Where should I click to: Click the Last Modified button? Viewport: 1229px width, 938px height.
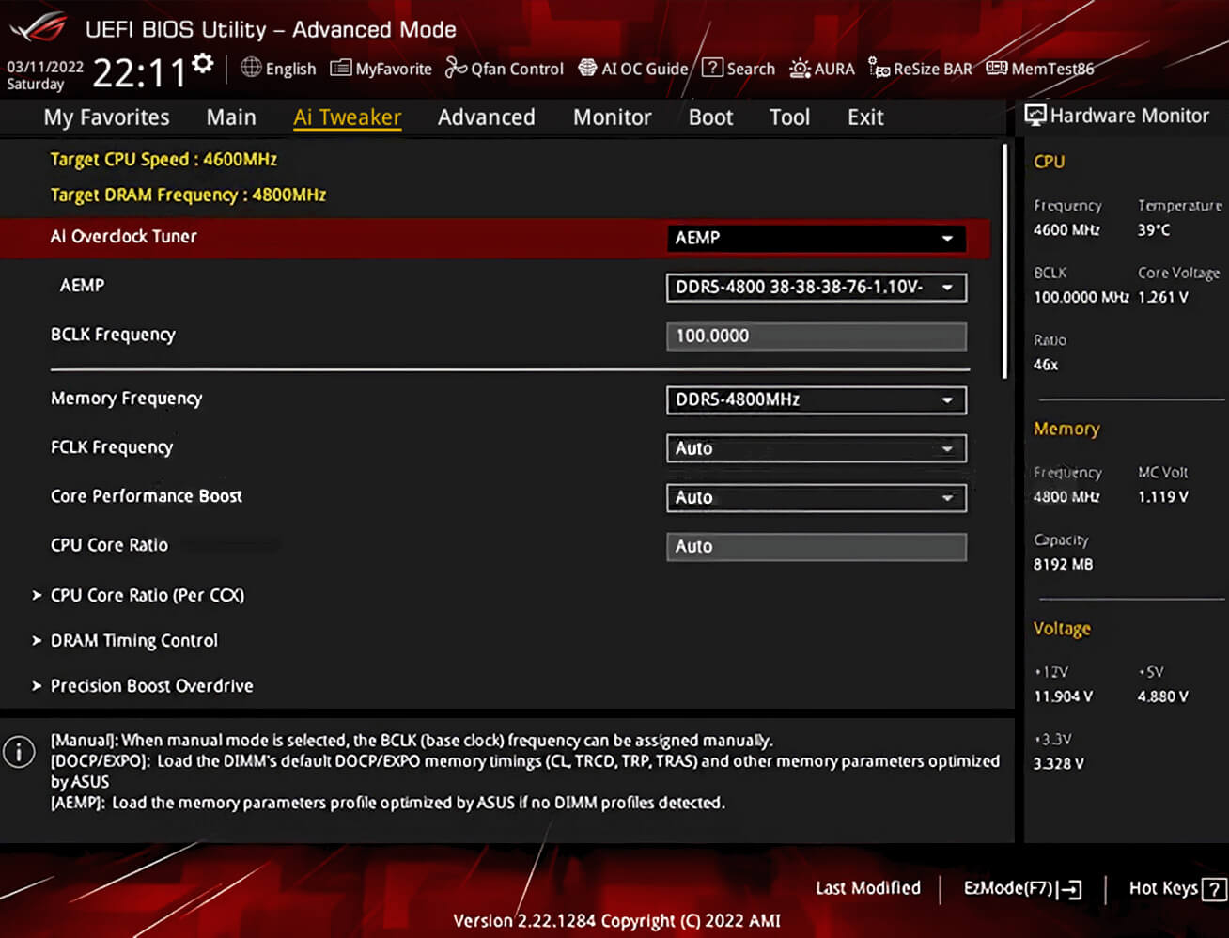coord(867,888)
